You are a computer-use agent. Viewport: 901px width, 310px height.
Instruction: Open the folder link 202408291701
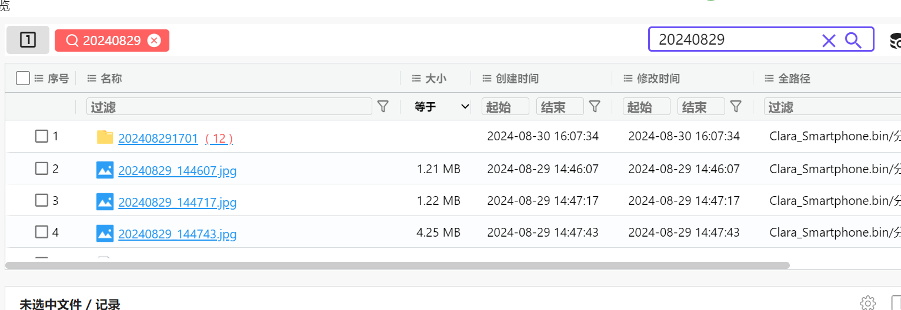coord(158,139)
